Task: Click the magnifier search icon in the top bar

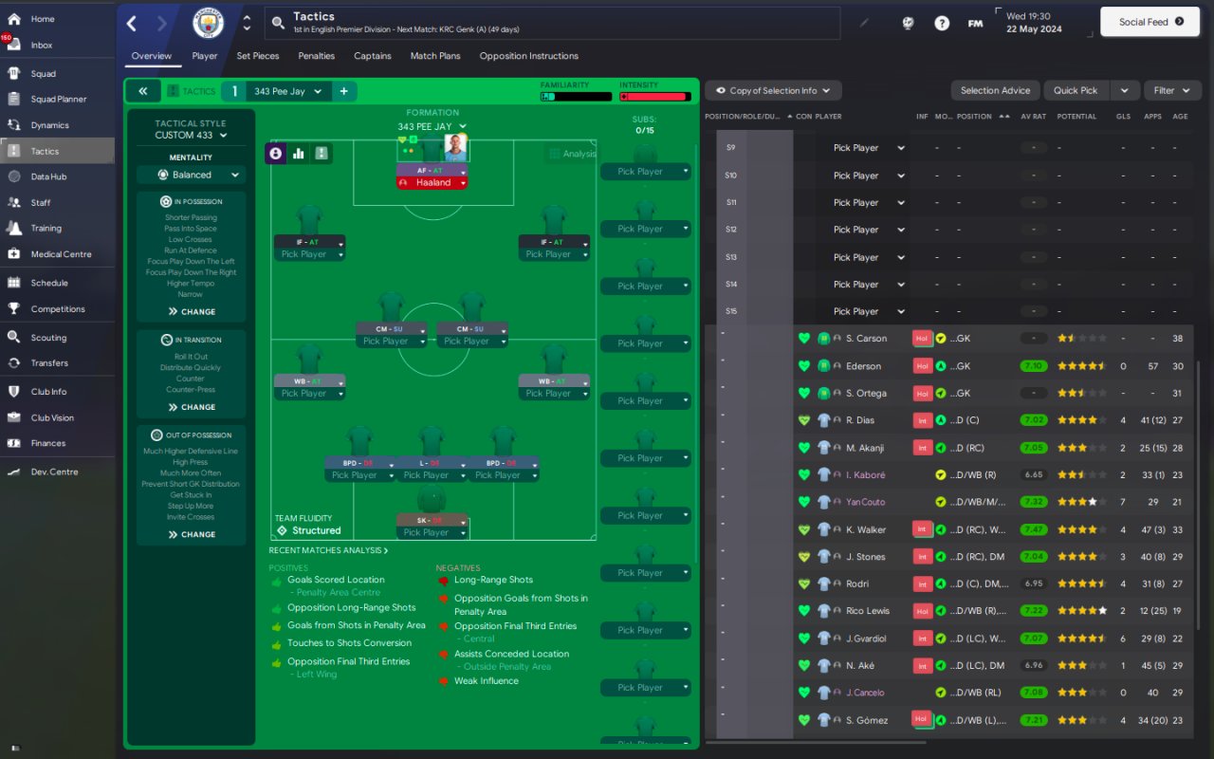Action: point(278,24)
